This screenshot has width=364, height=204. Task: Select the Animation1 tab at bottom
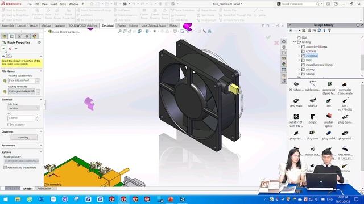tap(45, 189)
